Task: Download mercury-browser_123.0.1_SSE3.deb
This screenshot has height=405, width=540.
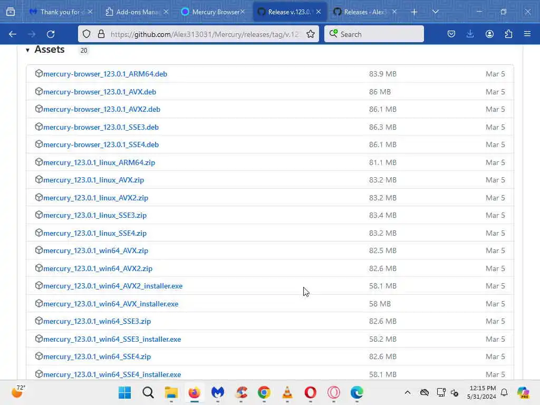Action: 101,127
